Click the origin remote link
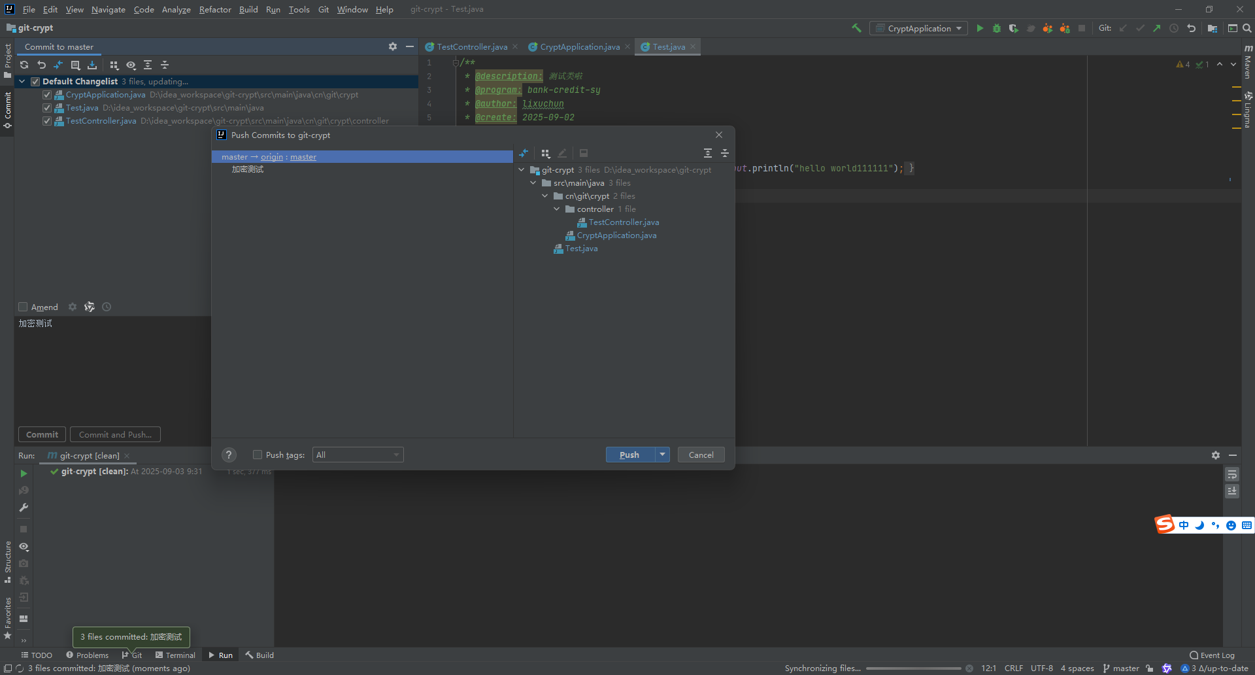The width and height of the screenshot is (1255, 675). tap(272, 157)
